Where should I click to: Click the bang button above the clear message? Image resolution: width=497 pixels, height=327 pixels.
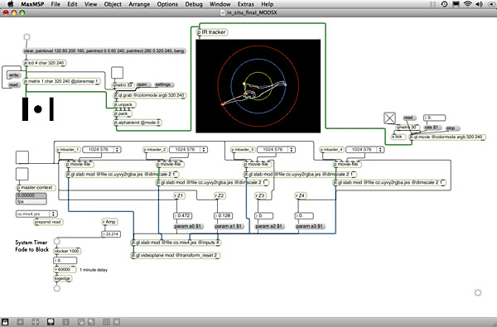click(x=27, y=37)
